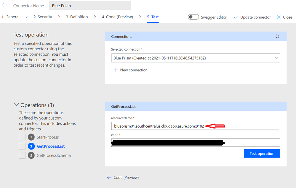Screen dimensions: 296x188
Task: Click the left arrow beside Code (Preview)
Action: (109, 177)
